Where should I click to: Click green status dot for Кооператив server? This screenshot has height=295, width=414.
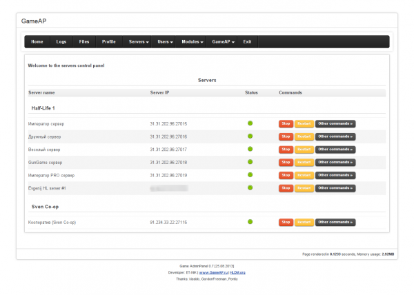coord(250,222)
